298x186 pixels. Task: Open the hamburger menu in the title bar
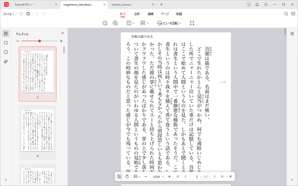pyautogui.click(x=266, y=4)
